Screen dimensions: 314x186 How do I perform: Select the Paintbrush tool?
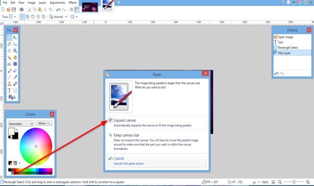[x=9, y=71]
